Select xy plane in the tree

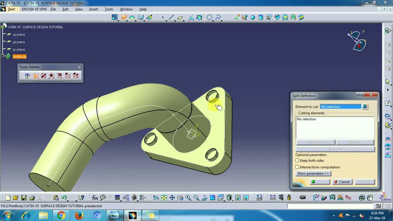pos(19,35)
